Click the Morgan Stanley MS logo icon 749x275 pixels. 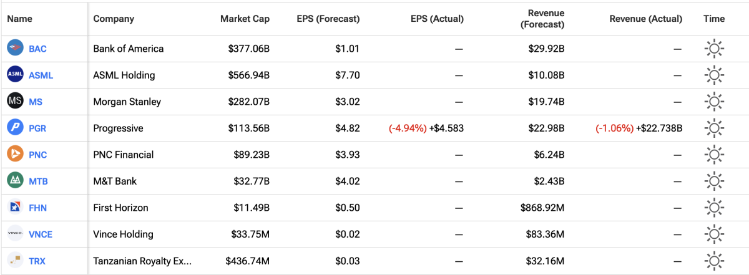pyautogui.click(x=15, y=101)
